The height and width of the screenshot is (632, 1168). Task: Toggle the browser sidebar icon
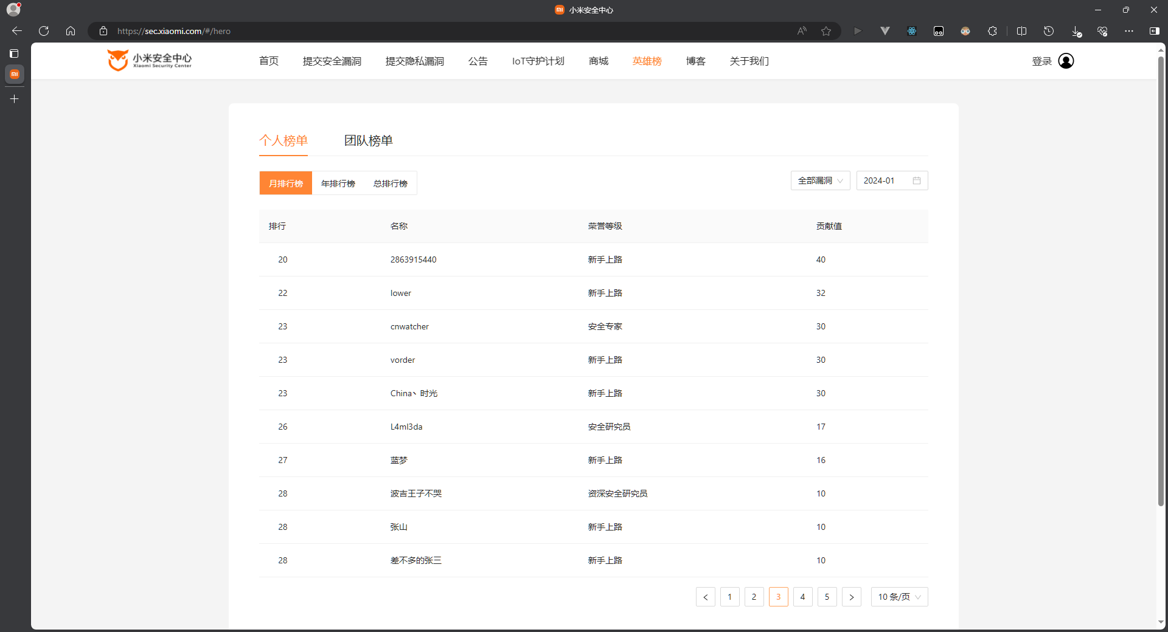(x=1155, y=31)
